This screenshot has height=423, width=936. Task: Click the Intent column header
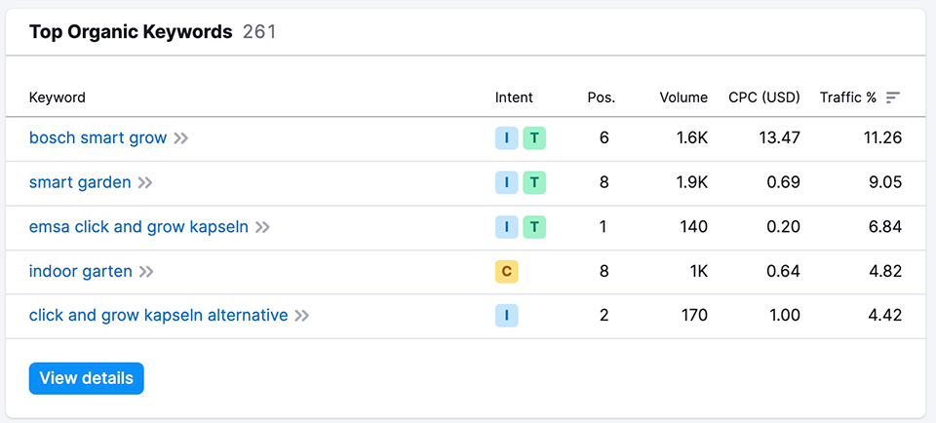pyautogui.click(x=514, y=97)
